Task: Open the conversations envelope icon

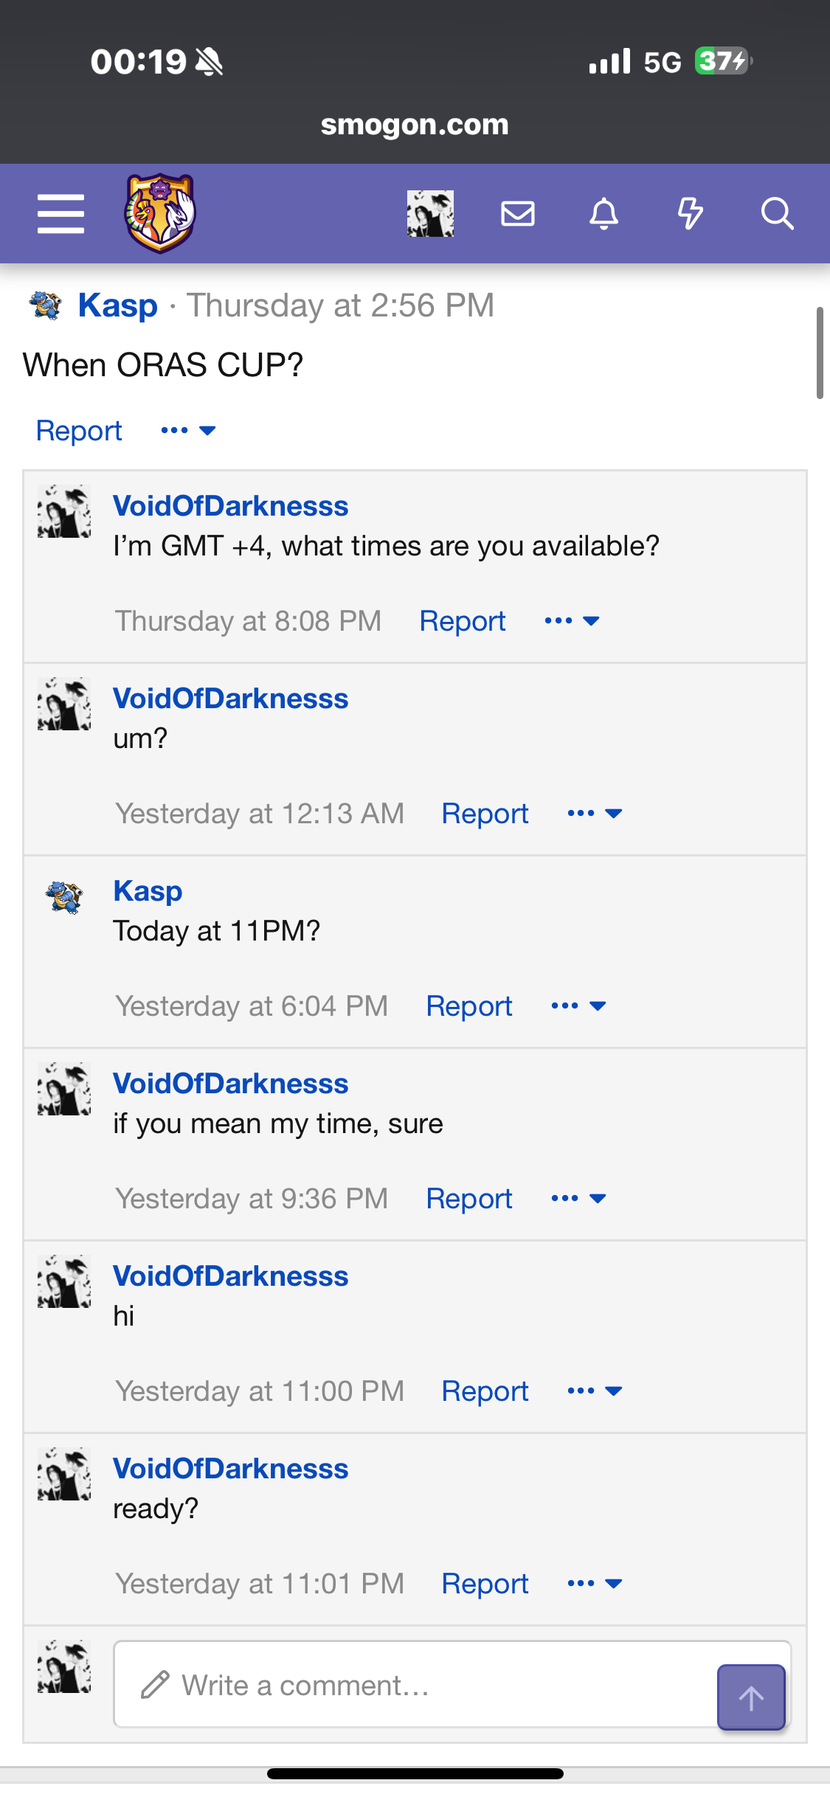Action: coord(517,214)
